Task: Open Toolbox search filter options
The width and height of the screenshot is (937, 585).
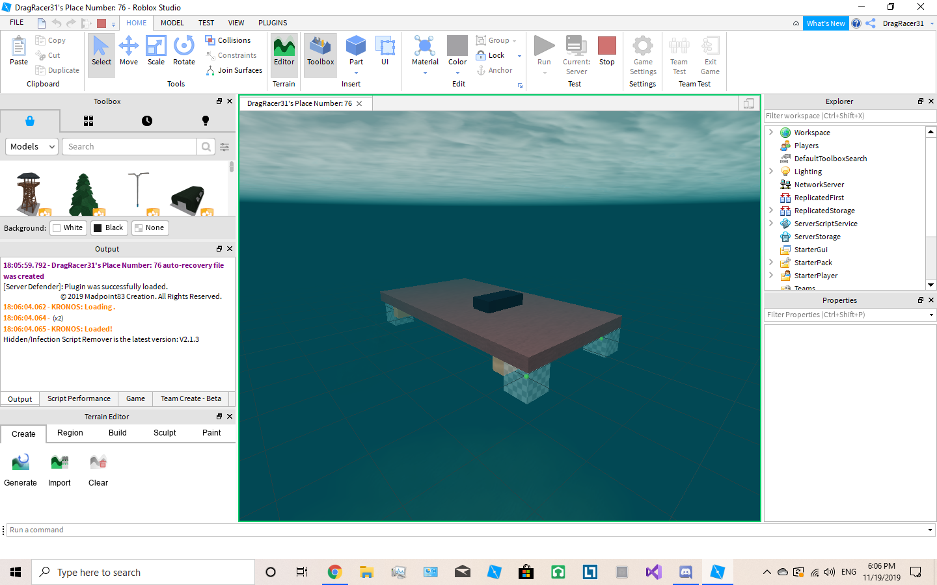Action: pos(224,147)
